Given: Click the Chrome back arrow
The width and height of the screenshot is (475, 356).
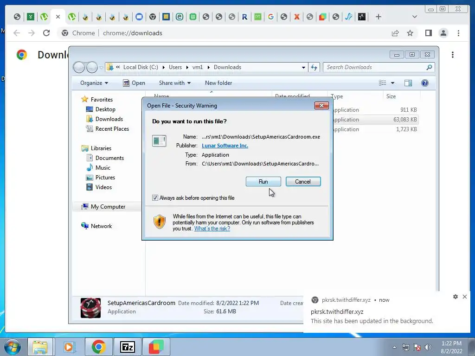Looking at the screenshot, I should pyautogui.click(x=17, y=33).
